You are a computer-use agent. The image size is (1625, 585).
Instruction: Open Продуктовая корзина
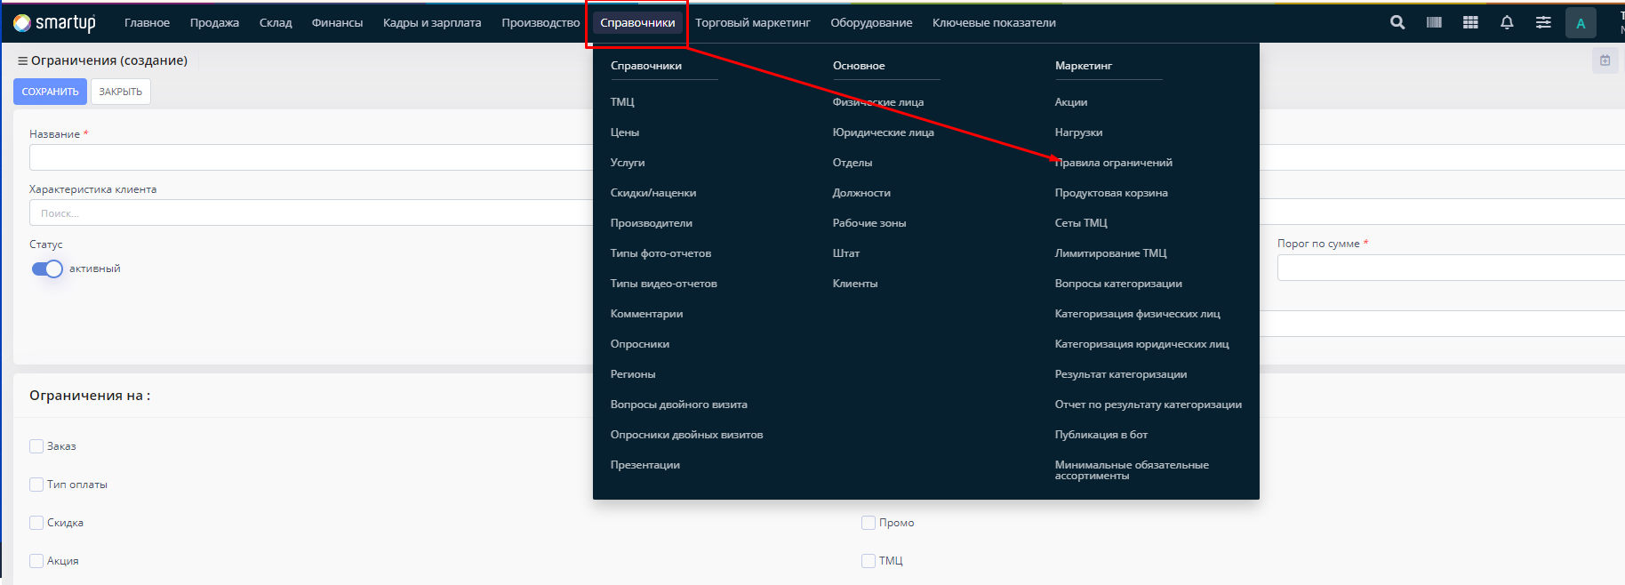(1111, 193)
